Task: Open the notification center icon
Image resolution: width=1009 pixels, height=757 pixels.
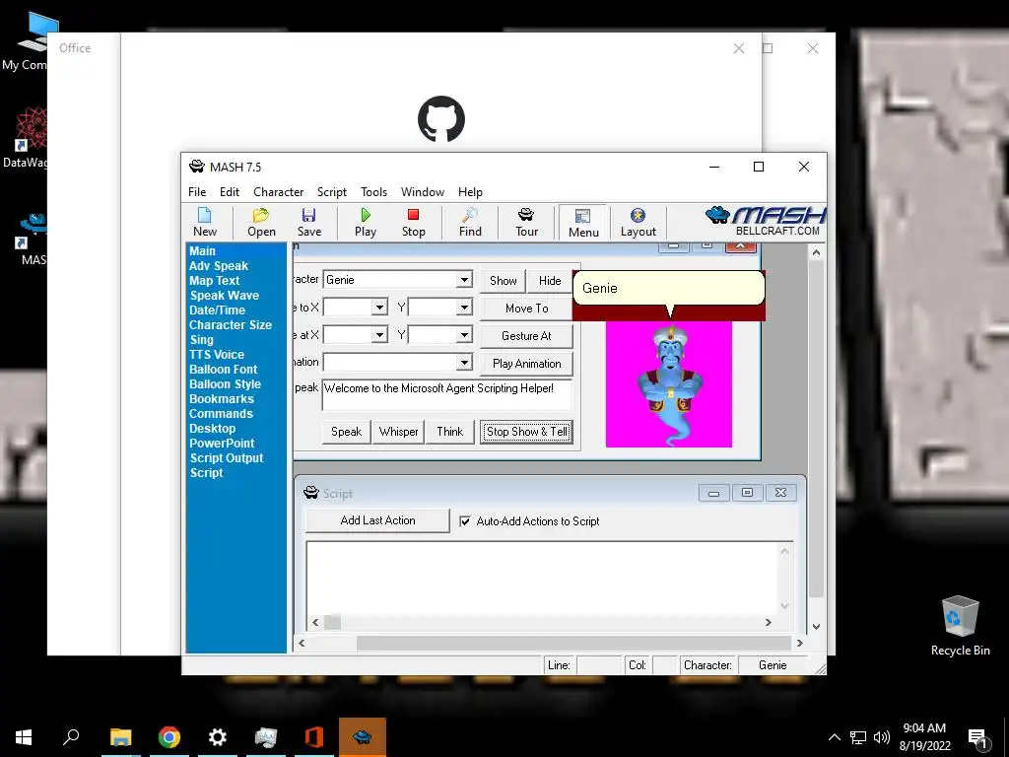Action: tap(978, 737)
